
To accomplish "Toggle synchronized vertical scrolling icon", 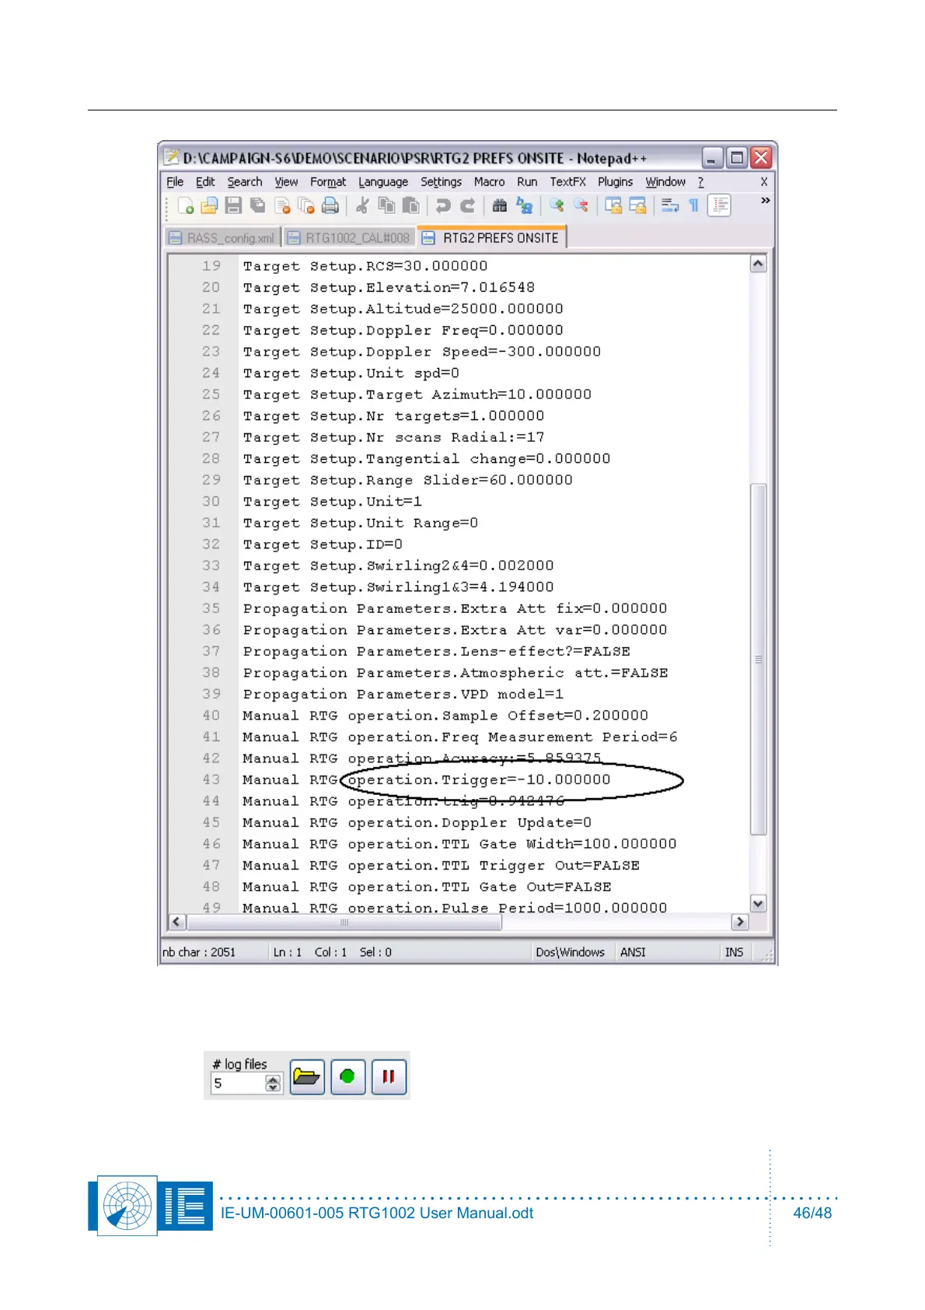I will 613,205.
